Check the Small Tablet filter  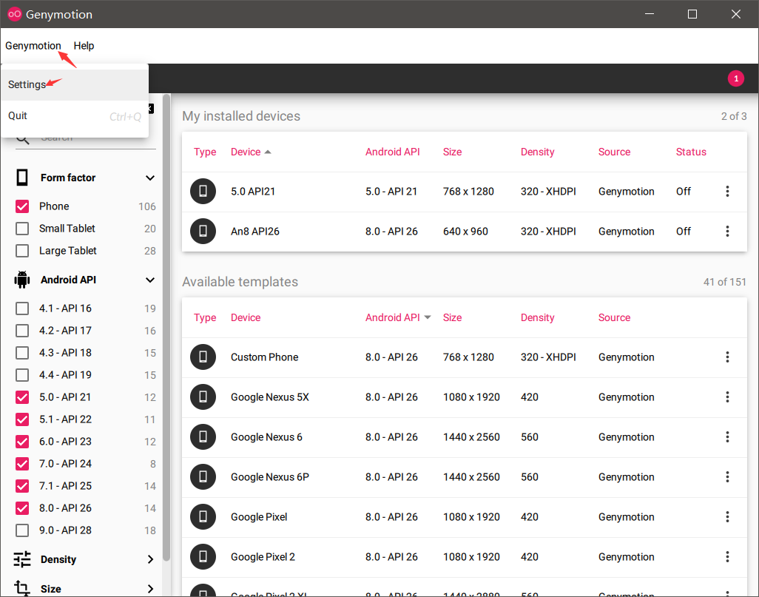pos(22,229)
